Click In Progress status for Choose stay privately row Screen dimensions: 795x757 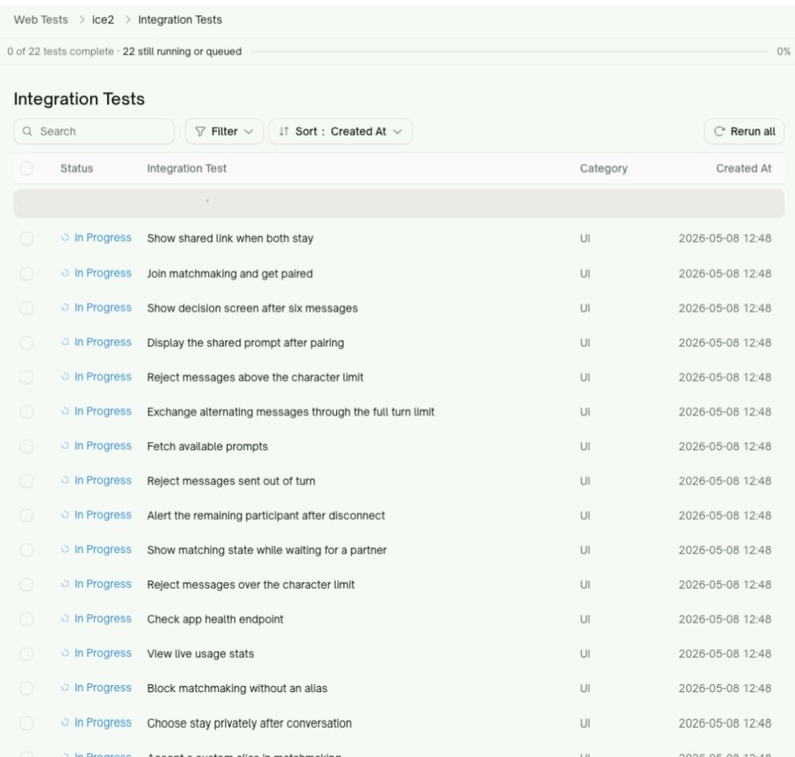[96, 722]
